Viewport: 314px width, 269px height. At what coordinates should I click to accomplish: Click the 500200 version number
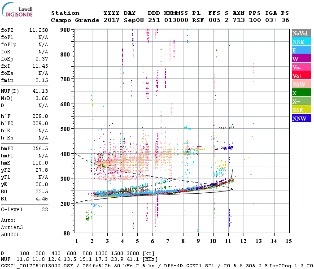(10, 234)
